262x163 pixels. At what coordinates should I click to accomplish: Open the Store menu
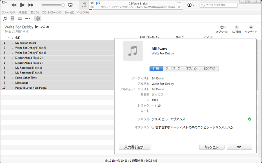coord(69,13)
